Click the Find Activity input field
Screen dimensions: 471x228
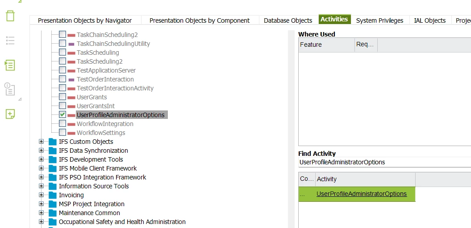tap(384, 162)
